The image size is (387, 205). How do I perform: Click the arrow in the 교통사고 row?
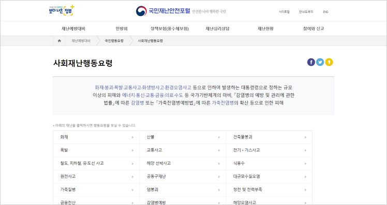click(x=219, y=150)
